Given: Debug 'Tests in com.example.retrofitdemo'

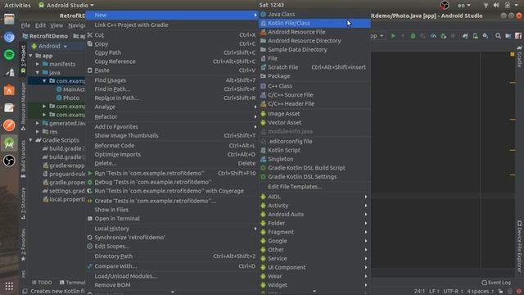Looking at the screenshot, I should point(172,182).
